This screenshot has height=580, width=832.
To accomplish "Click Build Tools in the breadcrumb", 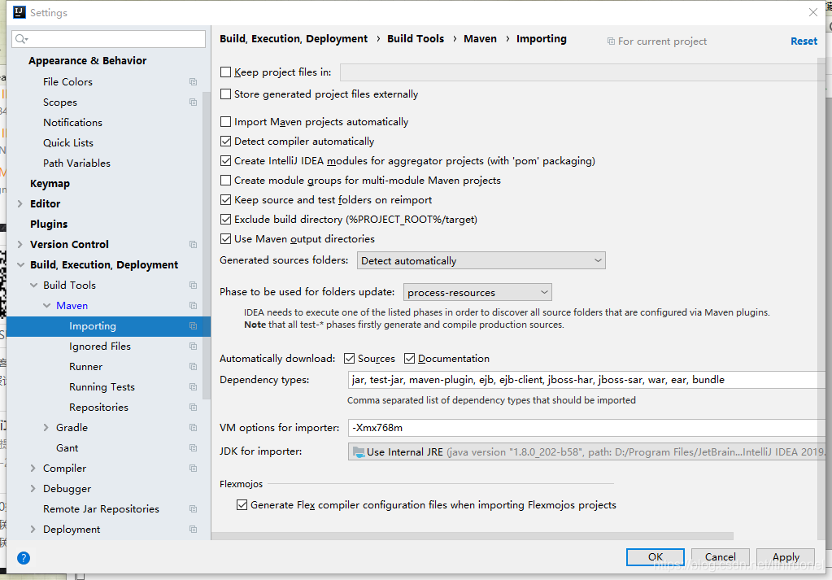I will (x=416, y=39).
